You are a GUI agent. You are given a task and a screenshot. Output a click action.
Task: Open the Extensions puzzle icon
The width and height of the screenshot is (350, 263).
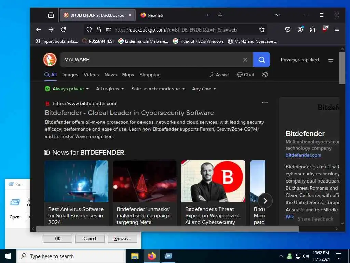[x=312, y=29]
